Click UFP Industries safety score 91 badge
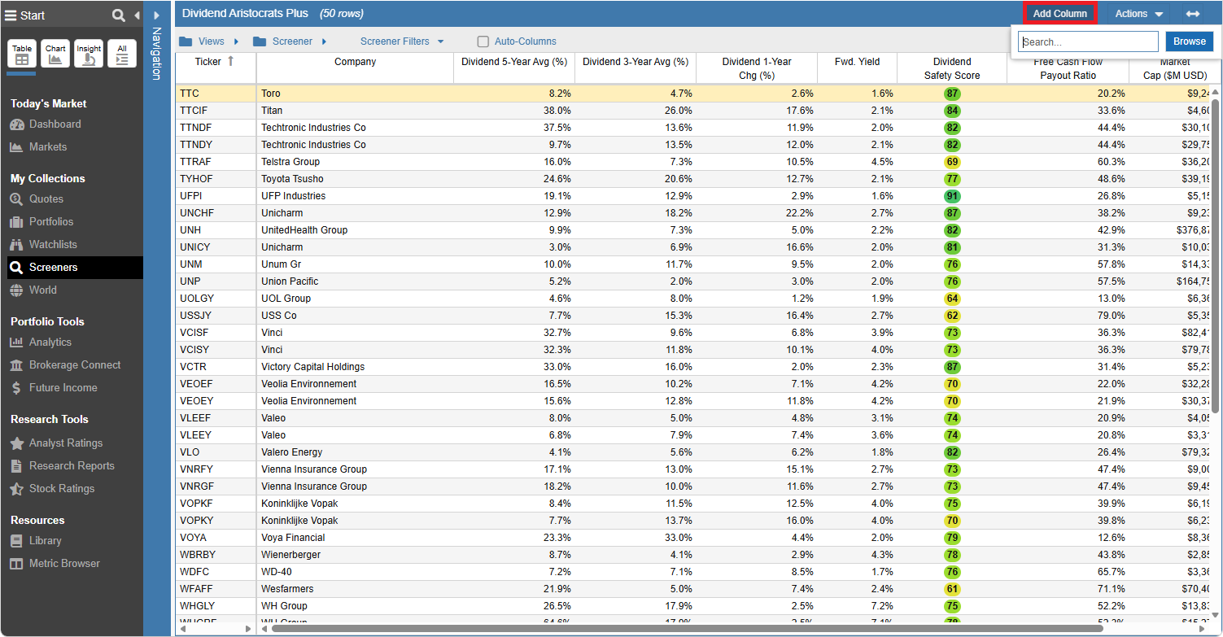This screenshot has width=1223, height=637. [x=952, y=196]
